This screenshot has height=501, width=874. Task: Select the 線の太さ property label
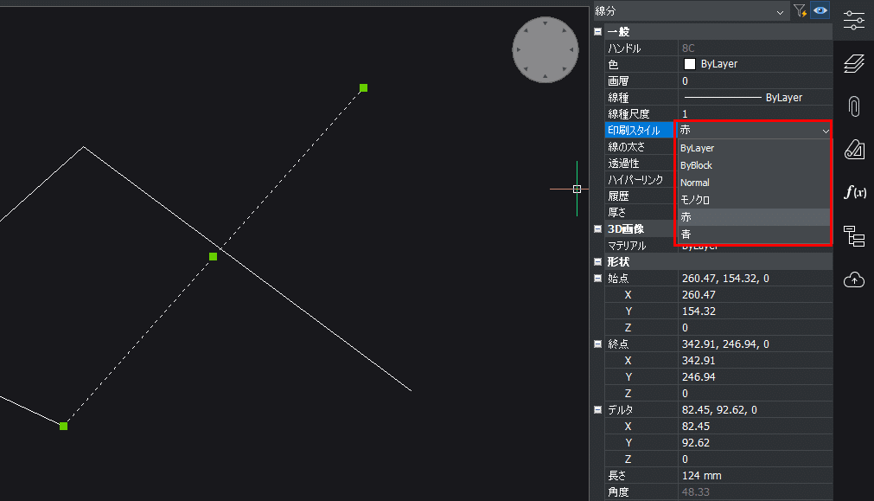pyautogui.click(x=626, y=147)
